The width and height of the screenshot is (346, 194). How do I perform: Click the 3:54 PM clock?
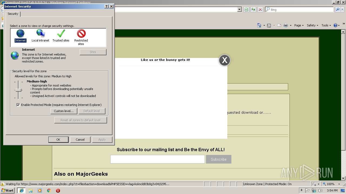tap(332, 190)
